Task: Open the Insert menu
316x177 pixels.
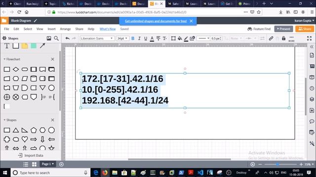Action: click(51, 29)
